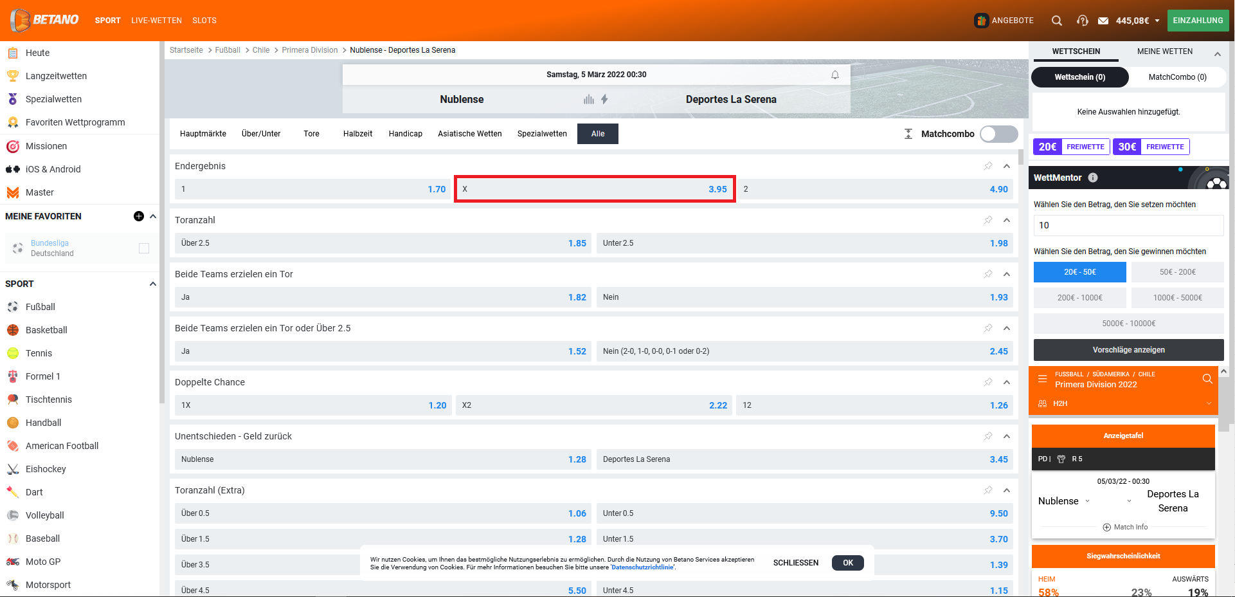The image size is (1235, 597).
Task: Collapse Beide Teams erzielen ein Tor market
Action: point(1007,274)
